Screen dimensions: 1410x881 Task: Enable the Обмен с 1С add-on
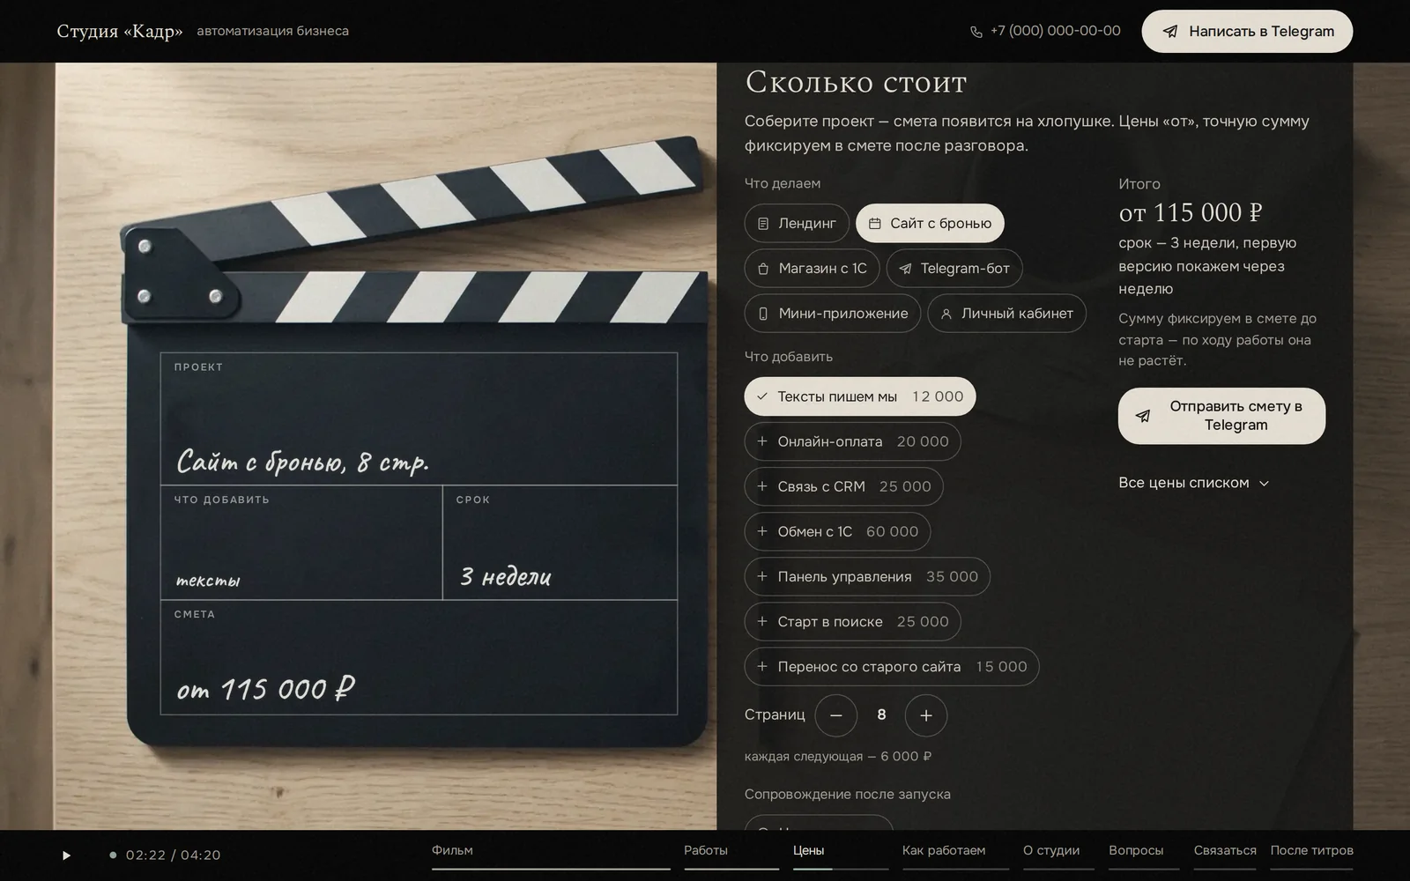coord(837,531)
